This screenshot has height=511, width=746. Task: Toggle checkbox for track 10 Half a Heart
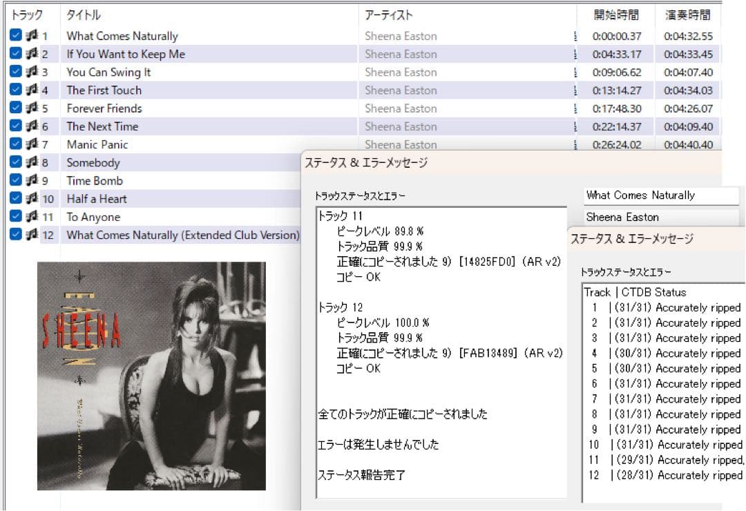point(16,198)
